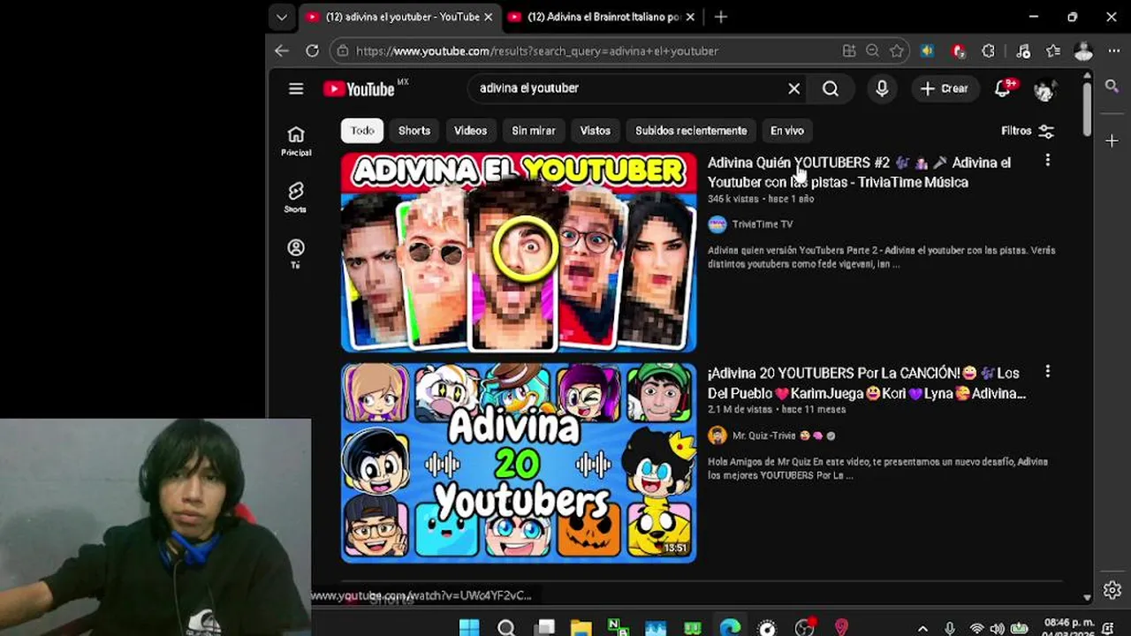
Task: Open Edge Settings and more menu
Action: click(x=1113, y=51)
